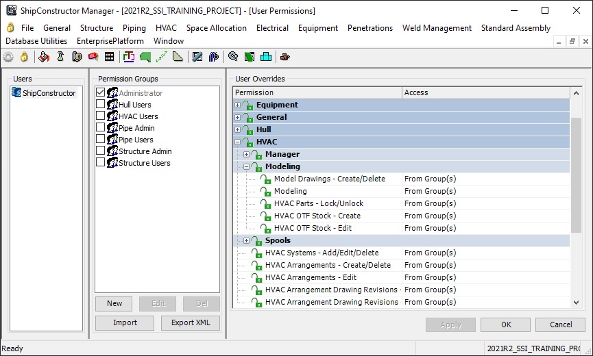593x356 pixels.
Task: Click the green plate shape toolbar icon
Action: (145, 57)
